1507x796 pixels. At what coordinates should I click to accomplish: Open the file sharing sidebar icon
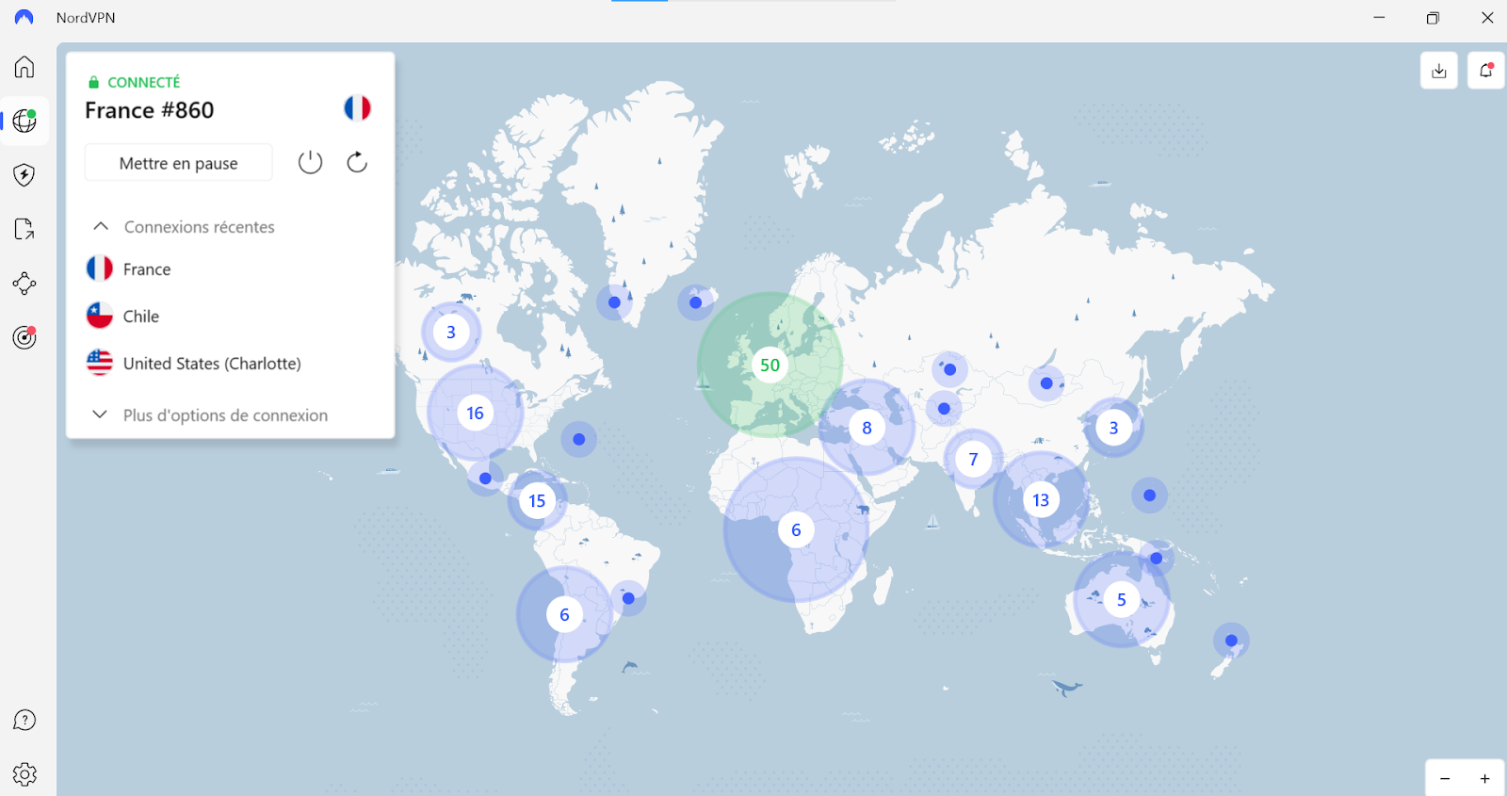(x=24, y=229)
